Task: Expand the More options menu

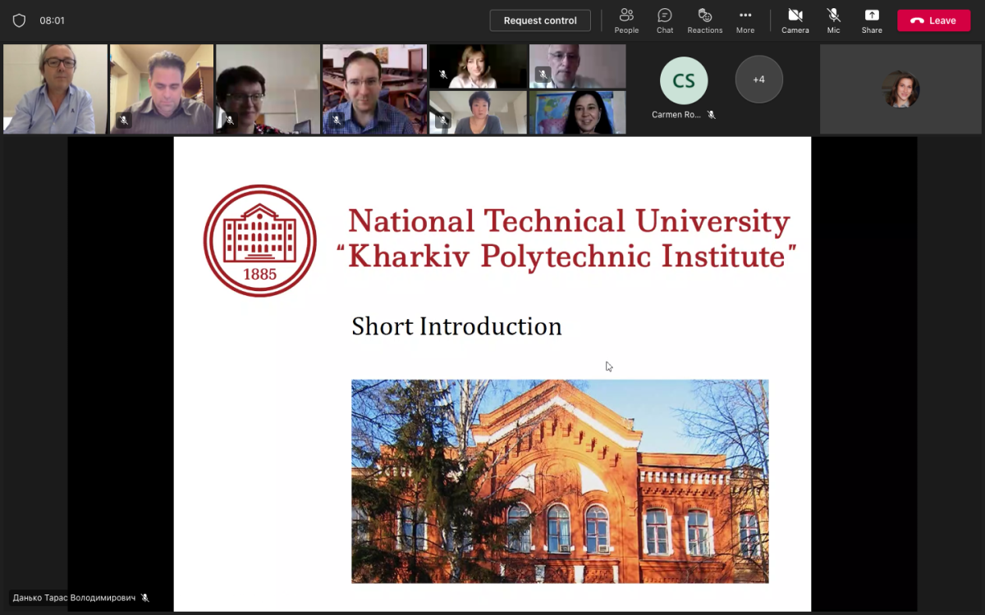Action: pos(744,20)
